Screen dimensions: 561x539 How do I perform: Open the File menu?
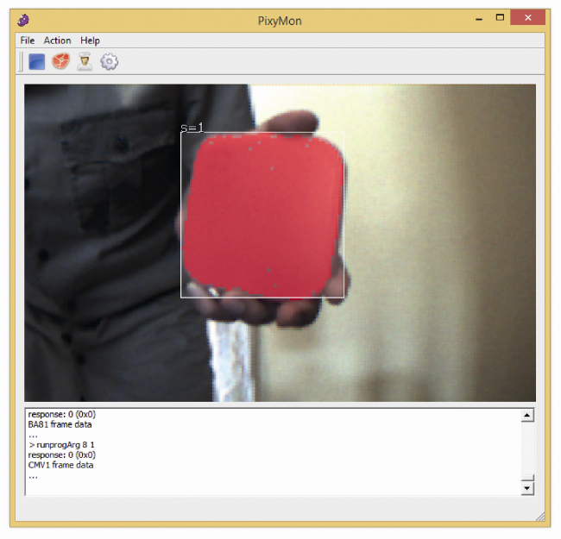[28, 41]
